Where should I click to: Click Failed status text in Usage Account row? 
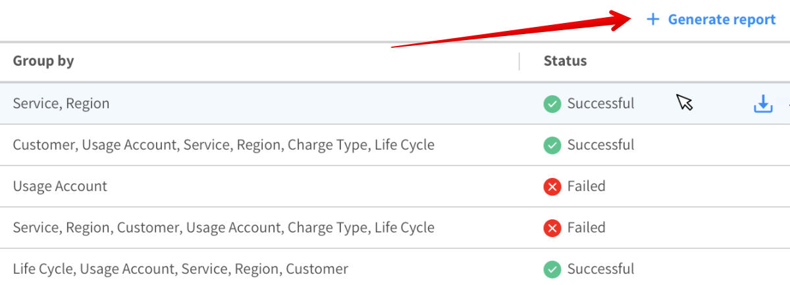click(586, 186)
